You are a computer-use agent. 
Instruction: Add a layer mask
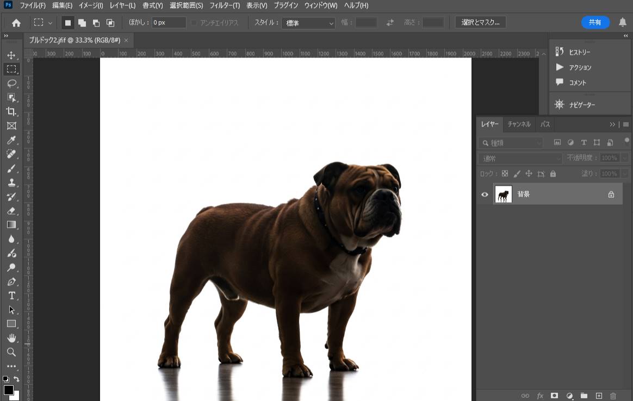pos(554,396)
